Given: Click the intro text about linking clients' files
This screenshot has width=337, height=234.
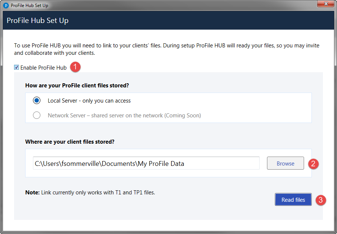Looking at the screenshot, I should point(167,49).
